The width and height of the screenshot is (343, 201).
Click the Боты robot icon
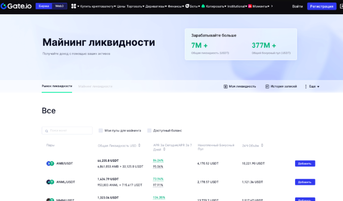coord(187,6)
